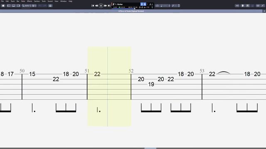
Task: Open the Sound menu
Action: click(50, 1)
